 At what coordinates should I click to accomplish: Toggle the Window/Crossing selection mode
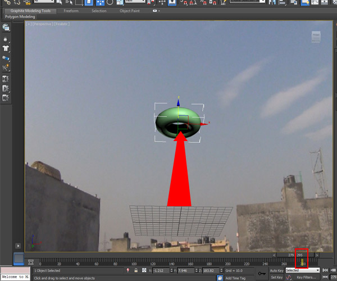pyautogui.click(x=89, y=2)
